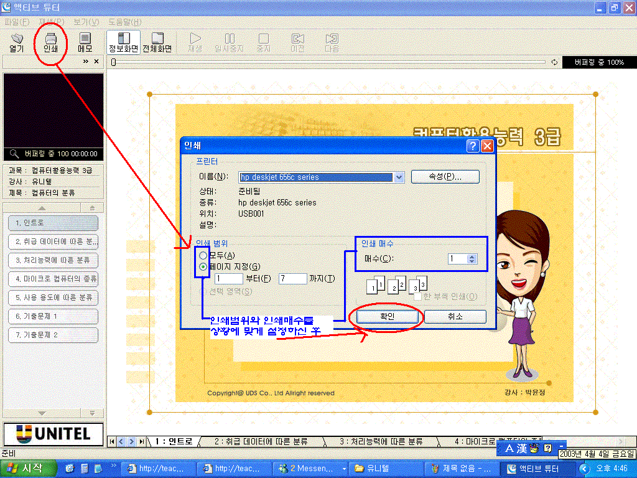This screenshot has width=637, height=478.
Task: Click the 매수 copies spinner arrows
Action: click(472, 259)
